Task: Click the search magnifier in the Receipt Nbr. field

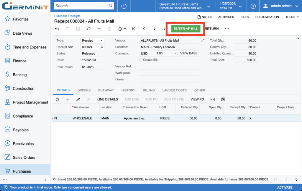Action: (102, 47)
